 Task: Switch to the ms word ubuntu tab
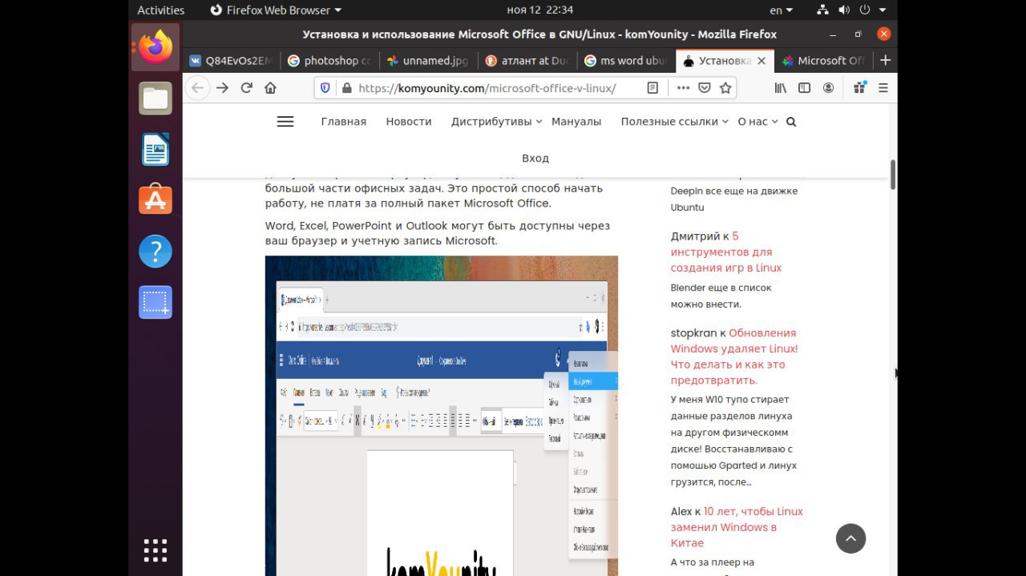tap(625, 60)
